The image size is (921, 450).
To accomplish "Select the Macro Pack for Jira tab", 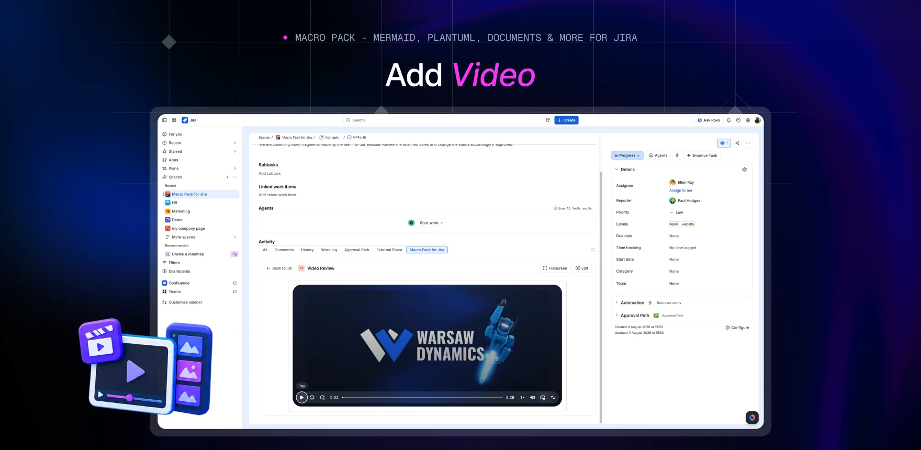I will pos(427,250).
